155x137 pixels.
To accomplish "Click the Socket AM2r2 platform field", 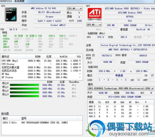I will [58, 25].
